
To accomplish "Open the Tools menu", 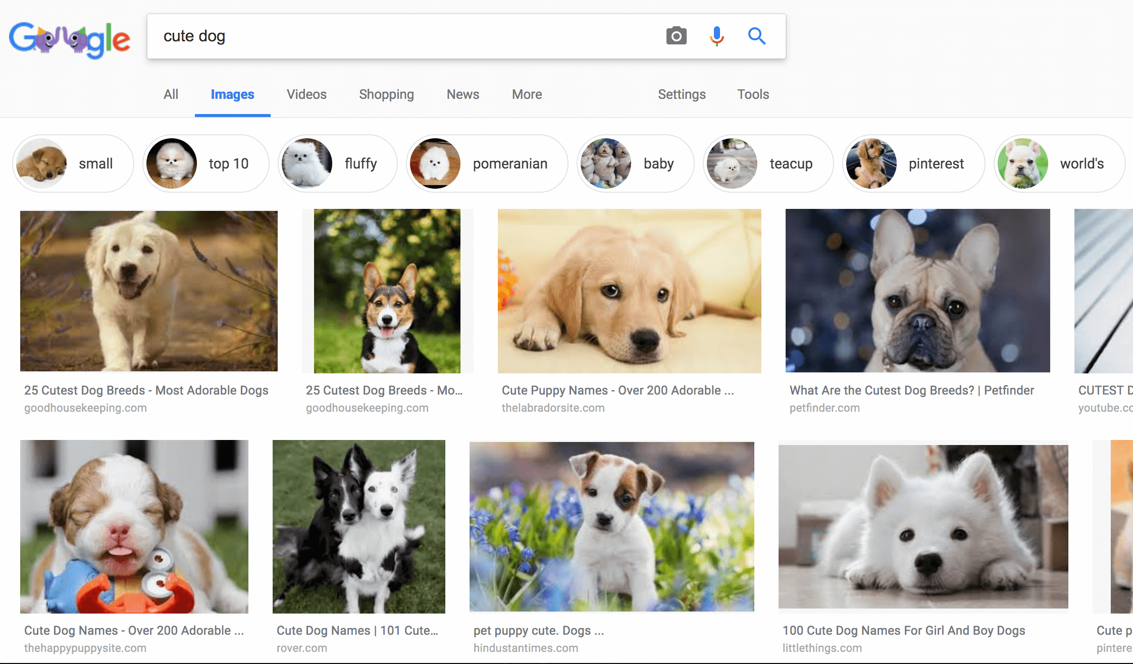I will coord(753,94).
